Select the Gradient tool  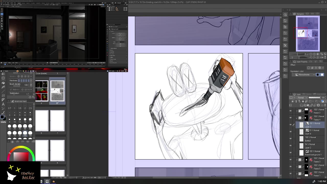pos(3,87)
